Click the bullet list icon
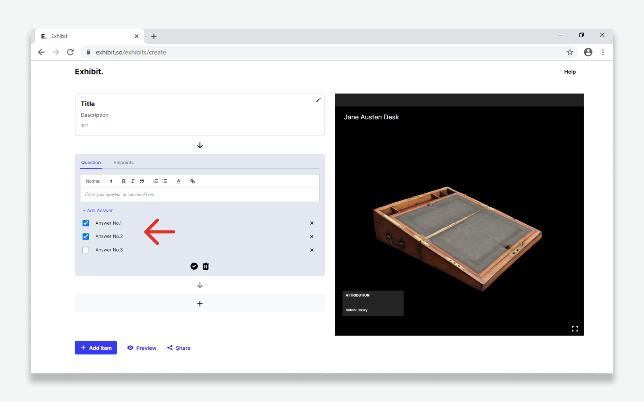Screen dimensions: 644x402 (x=165, y=181)
